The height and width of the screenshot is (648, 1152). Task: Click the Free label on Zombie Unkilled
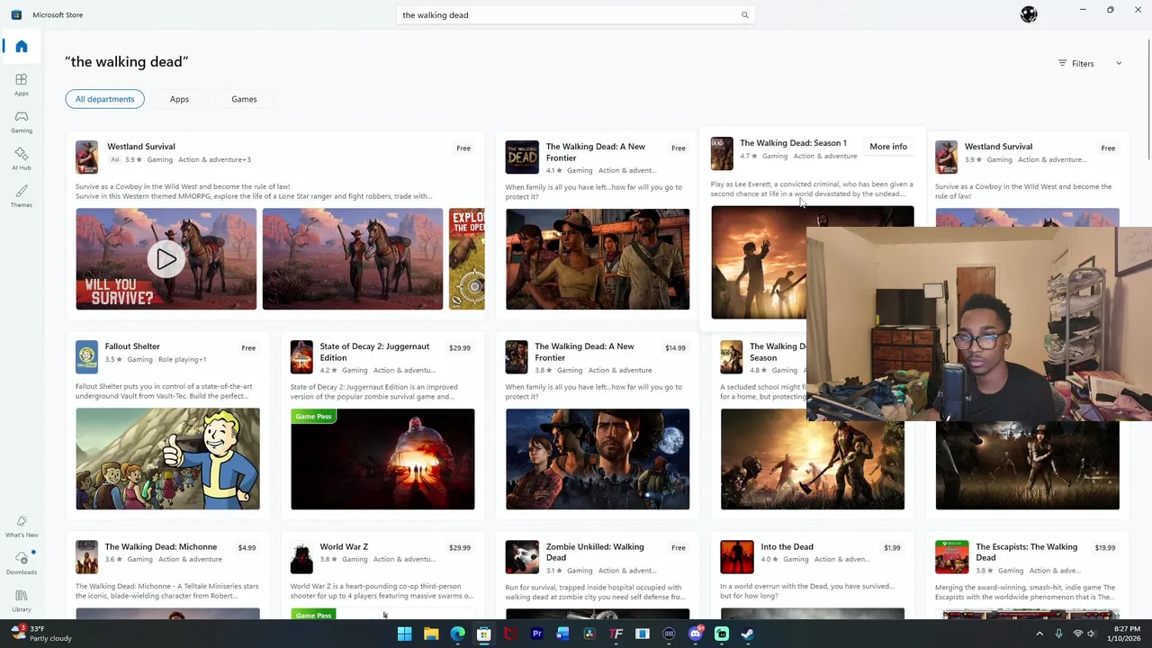tap(679, 547)
